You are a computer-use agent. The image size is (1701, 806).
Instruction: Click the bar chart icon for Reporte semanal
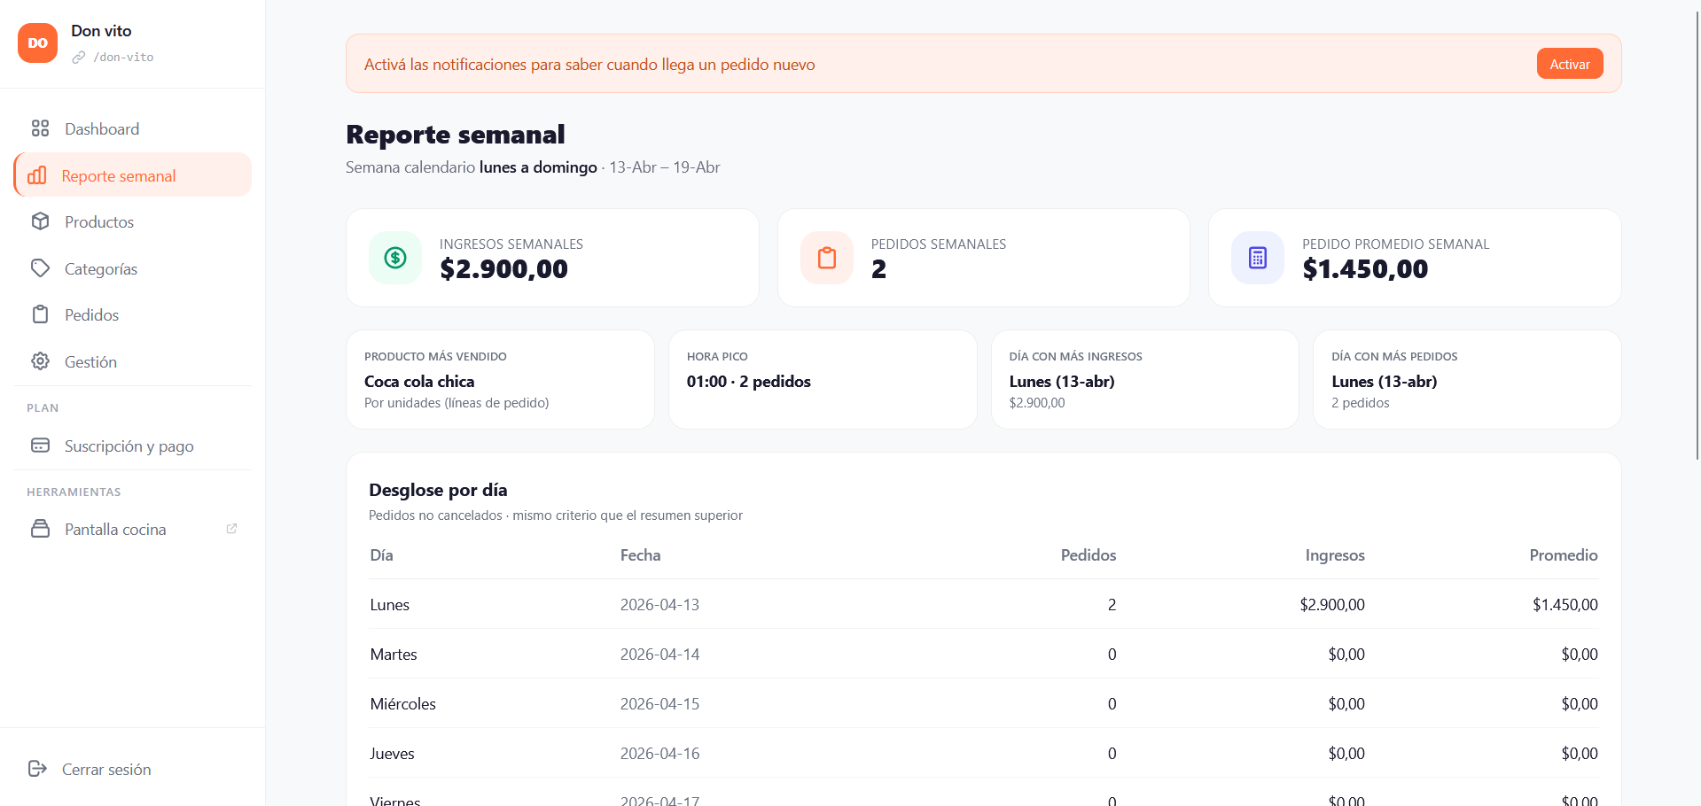point(37,175)
